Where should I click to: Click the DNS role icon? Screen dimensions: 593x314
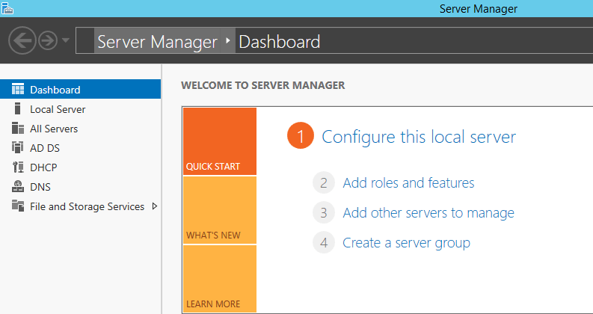click(18, 186)
